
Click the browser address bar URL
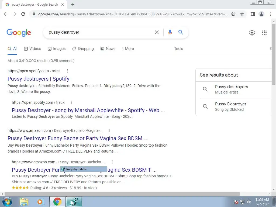tap(133, 14)
